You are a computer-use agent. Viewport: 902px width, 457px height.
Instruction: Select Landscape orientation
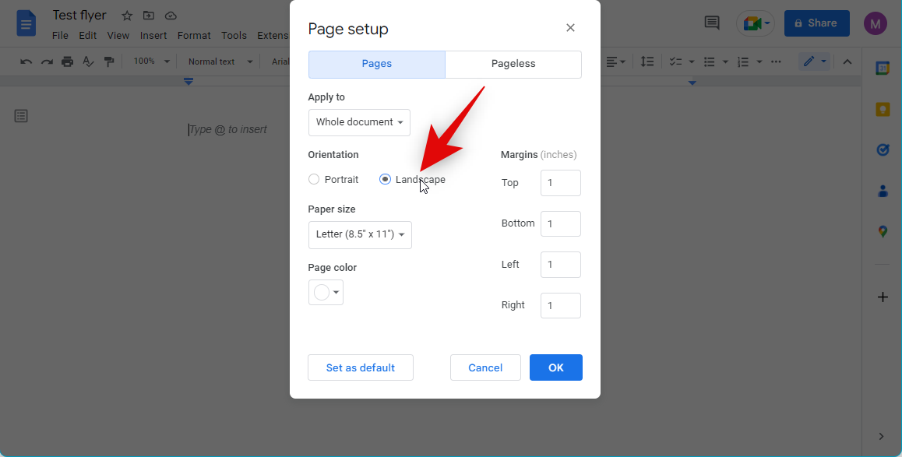(x=385, y=180)
